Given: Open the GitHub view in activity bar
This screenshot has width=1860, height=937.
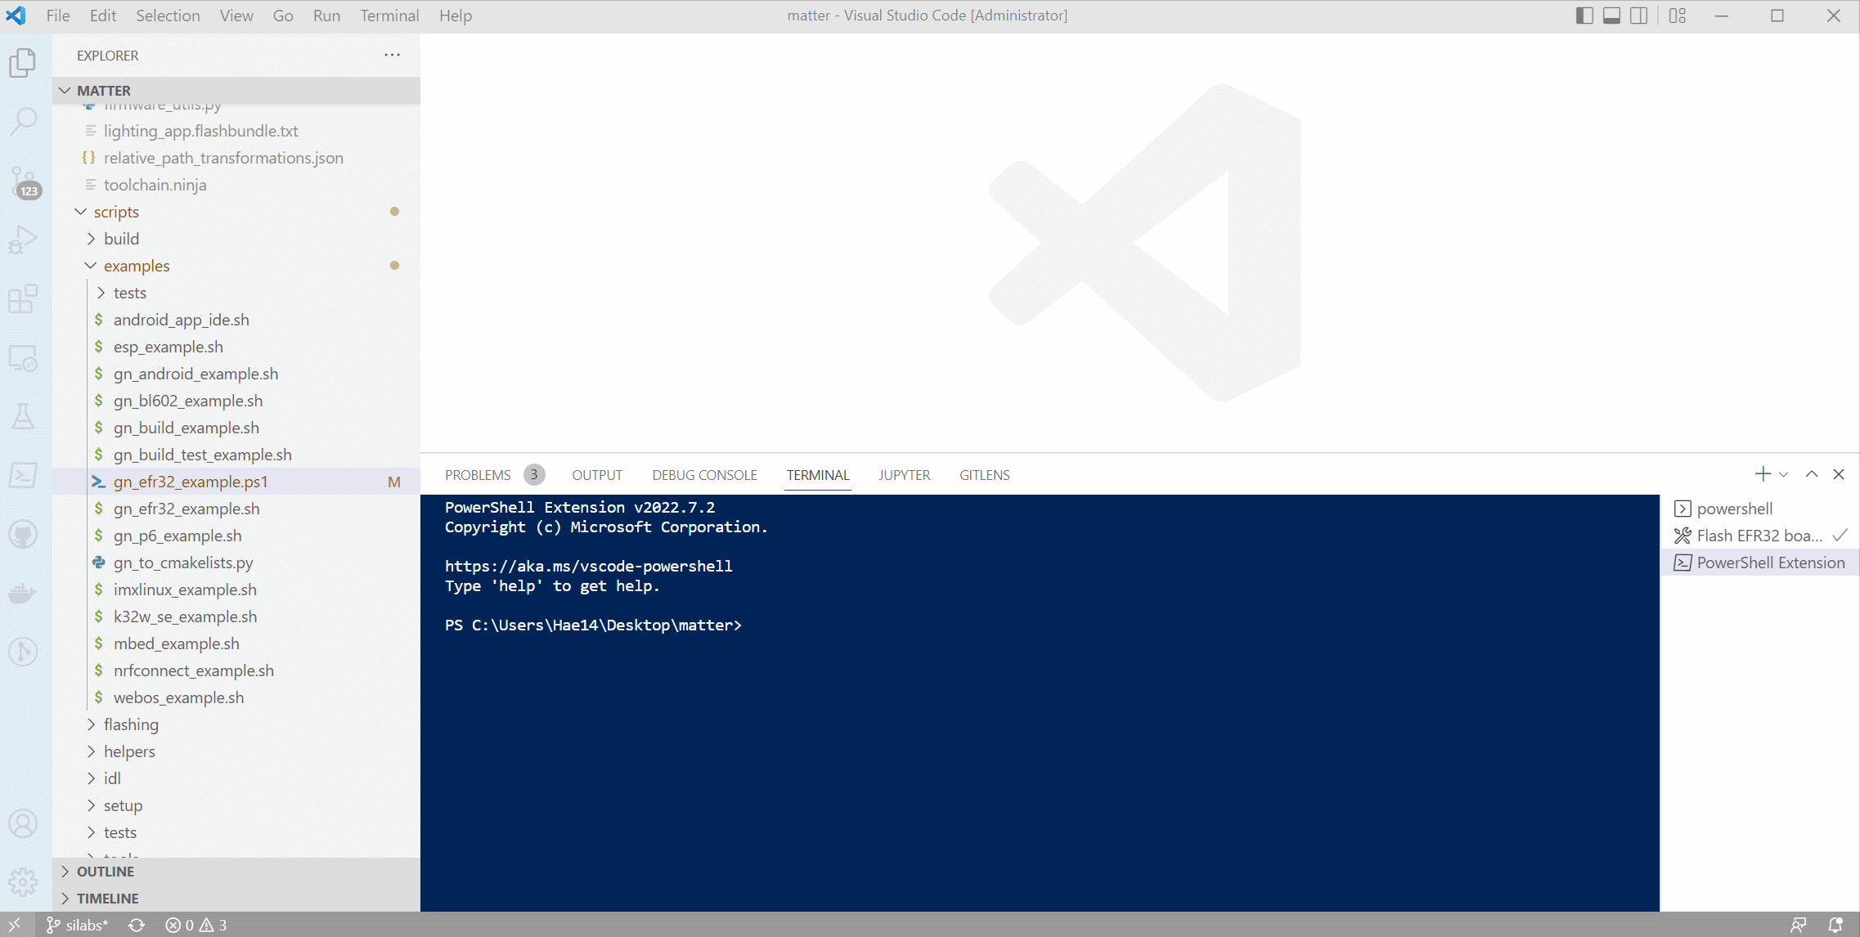Looking at the screenshot, I should click(x=23, y=535).
